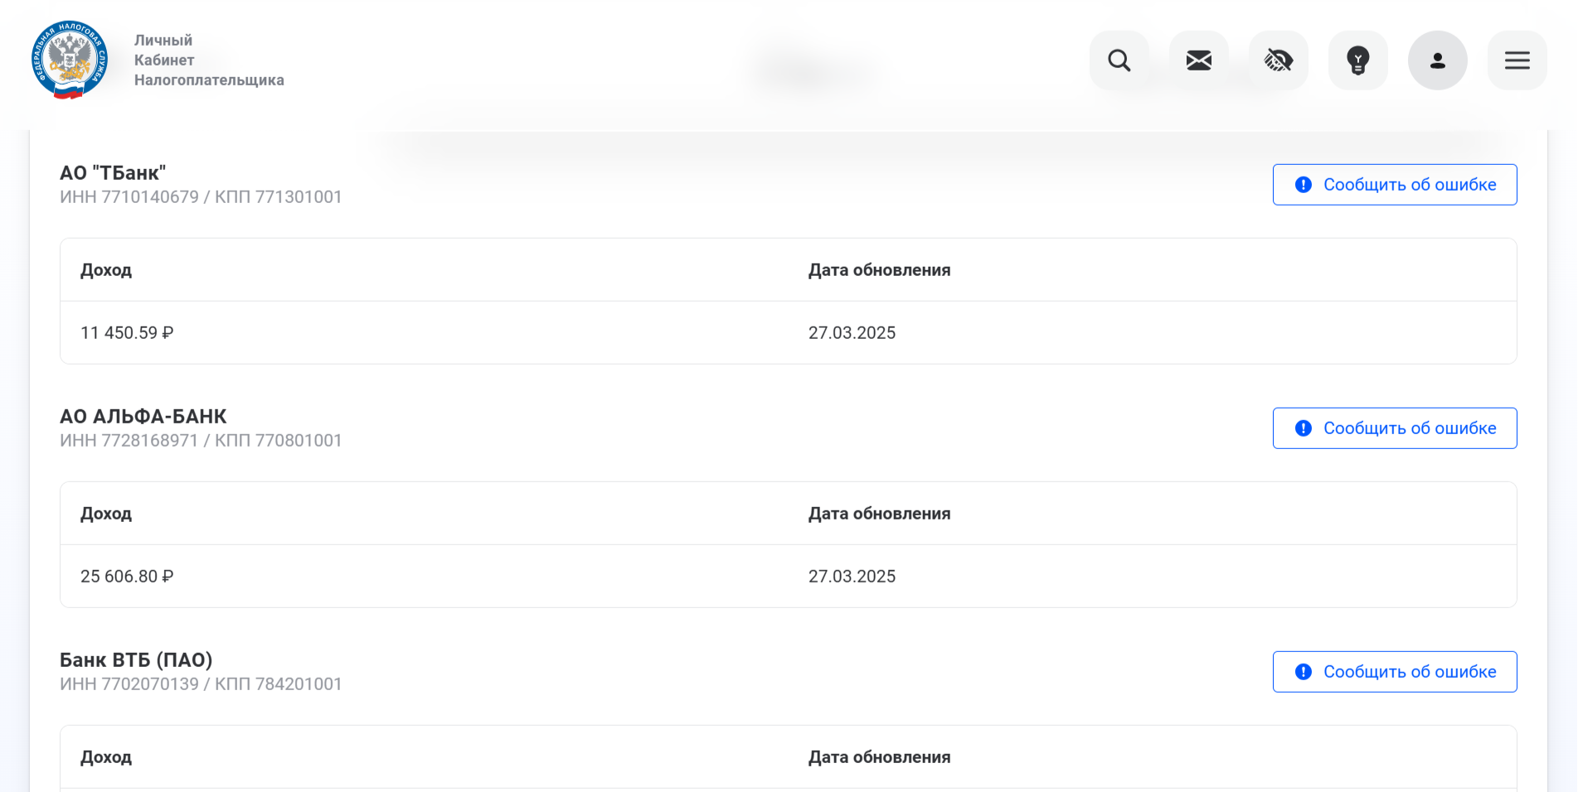Viewport: 1578px width, 792px height.
Task: Click Дата обновления header in ТБанк table
Action: 879,270
